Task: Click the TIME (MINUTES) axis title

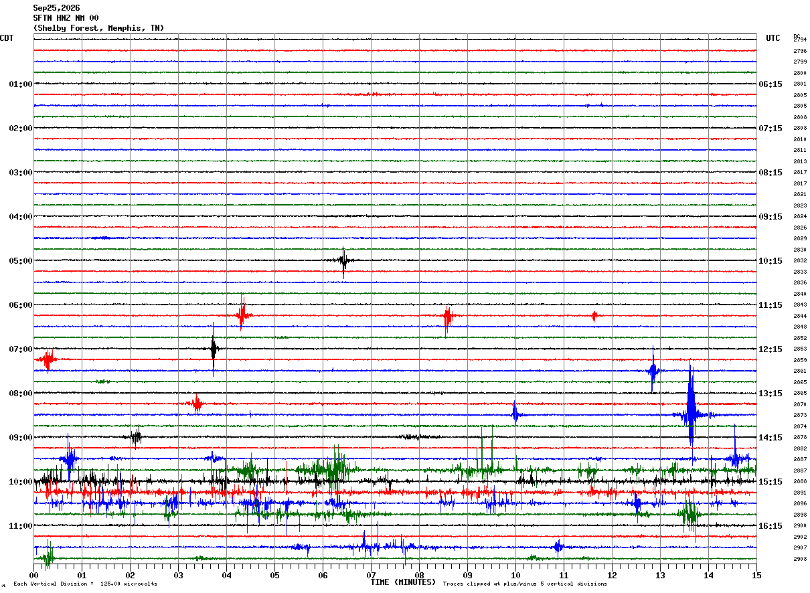Action: [x=403, y=582]
